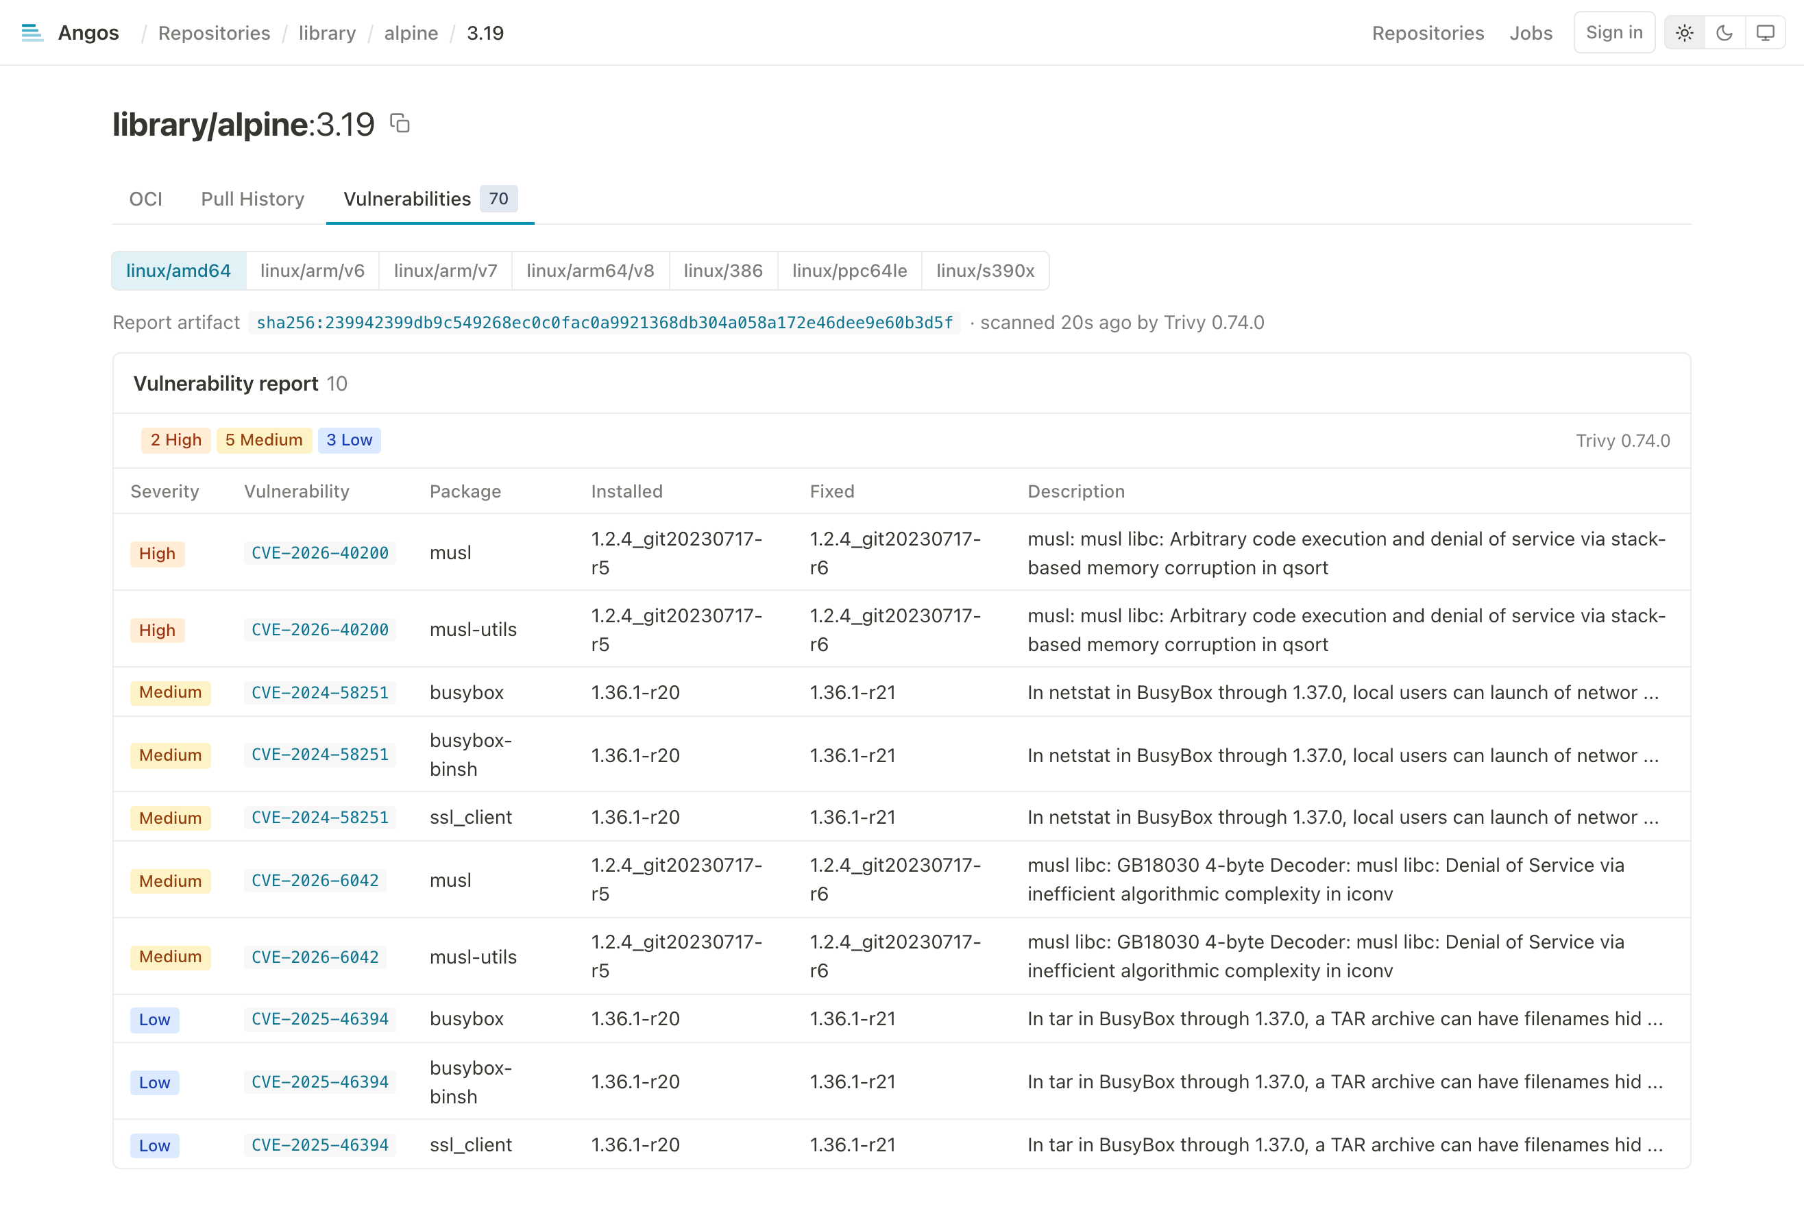
Task: Open CVE-2026-40200 for package musl-utils
Action: (x=320, y=629)
